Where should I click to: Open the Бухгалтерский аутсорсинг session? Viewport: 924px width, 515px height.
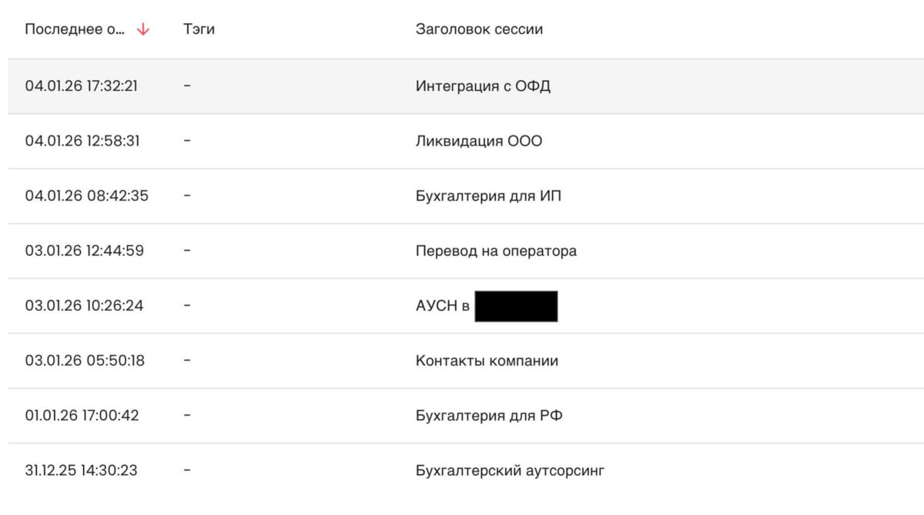click(x=510, y=470)
